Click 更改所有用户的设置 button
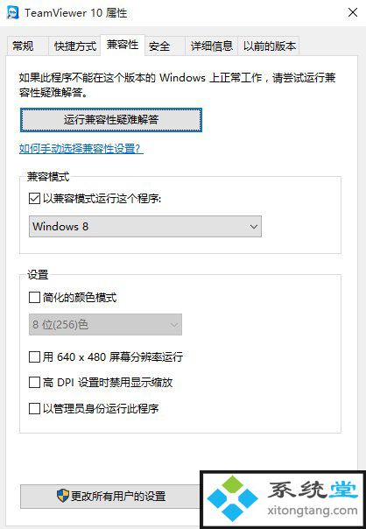The width and height of the screenshot is (366, 529). (x=111, y=496)
